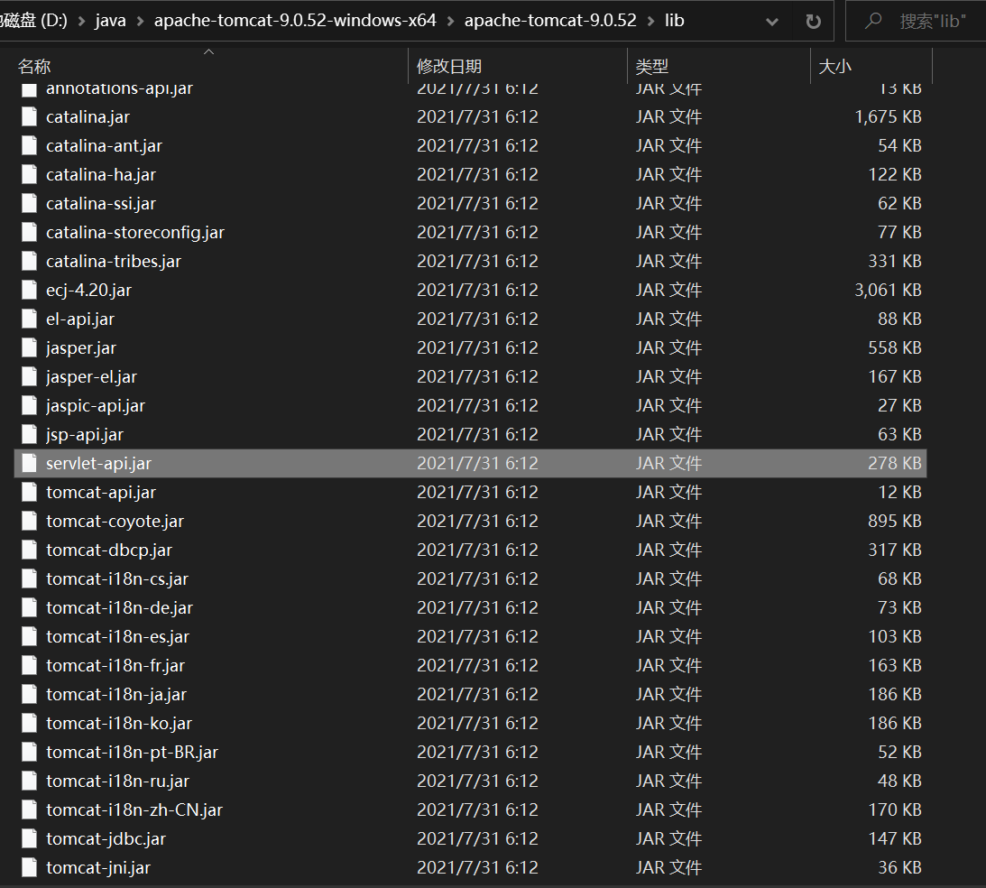Click the file icon of servlet-api.jar
Screen dimensions: 986x888
[29, 464]
